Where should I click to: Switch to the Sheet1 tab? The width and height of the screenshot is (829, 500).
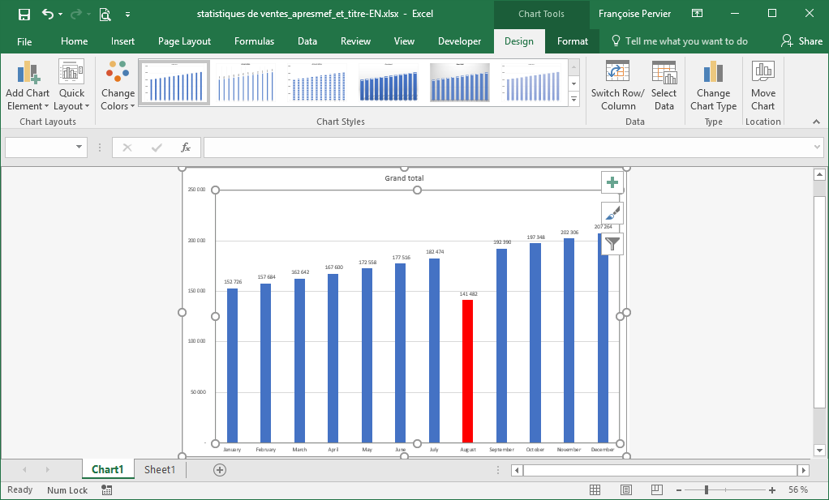(x=159, y=470)
